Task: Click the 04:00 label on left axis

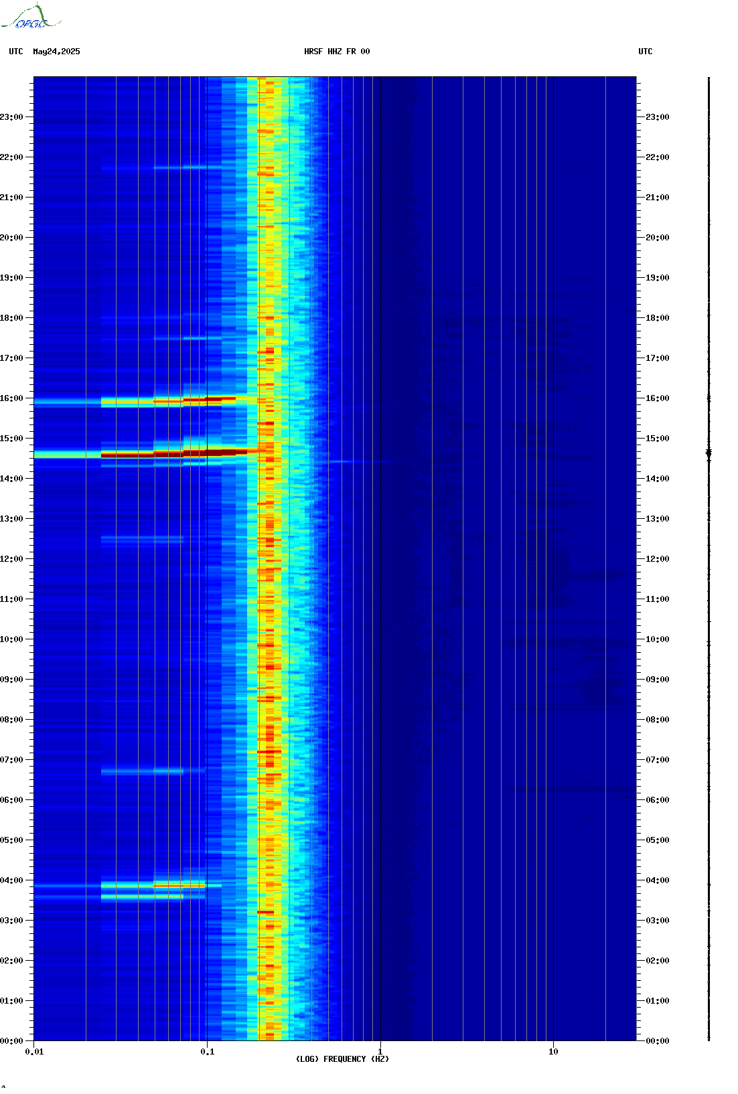Action: 11,880
